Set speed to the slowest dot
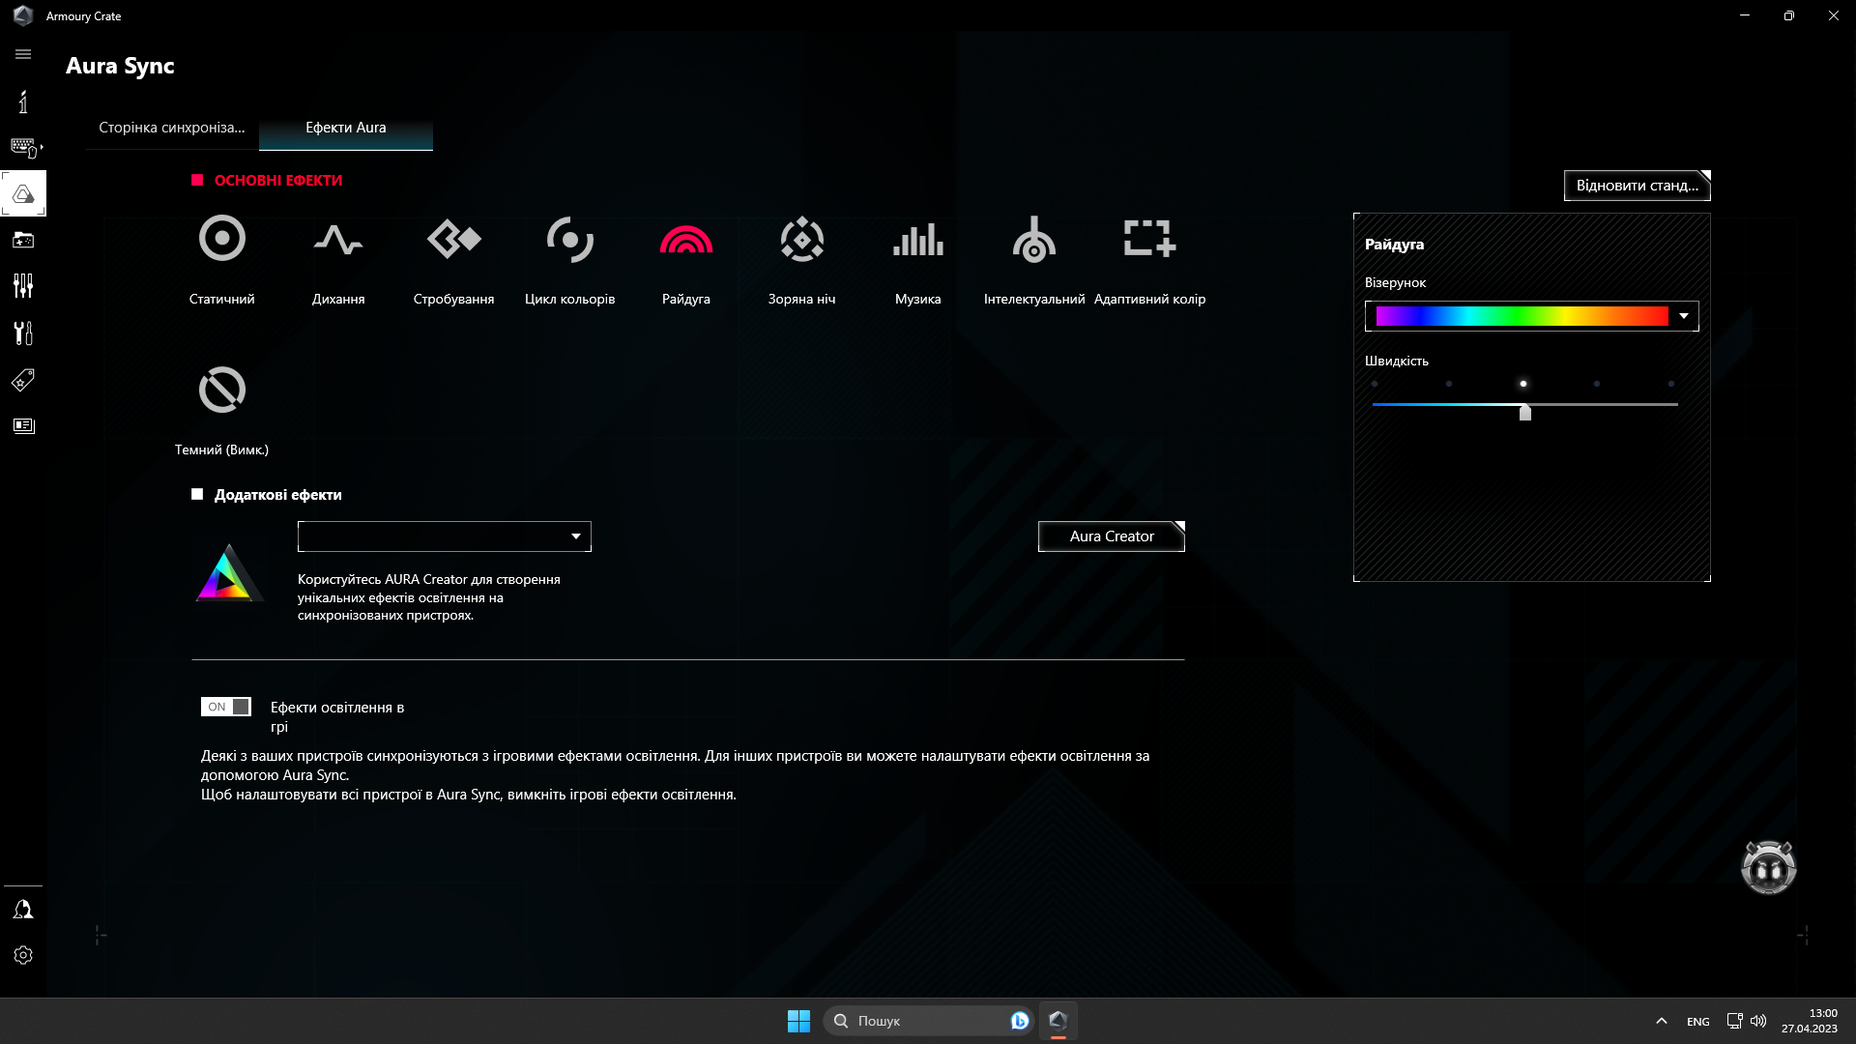 (x=1374, y=384)
